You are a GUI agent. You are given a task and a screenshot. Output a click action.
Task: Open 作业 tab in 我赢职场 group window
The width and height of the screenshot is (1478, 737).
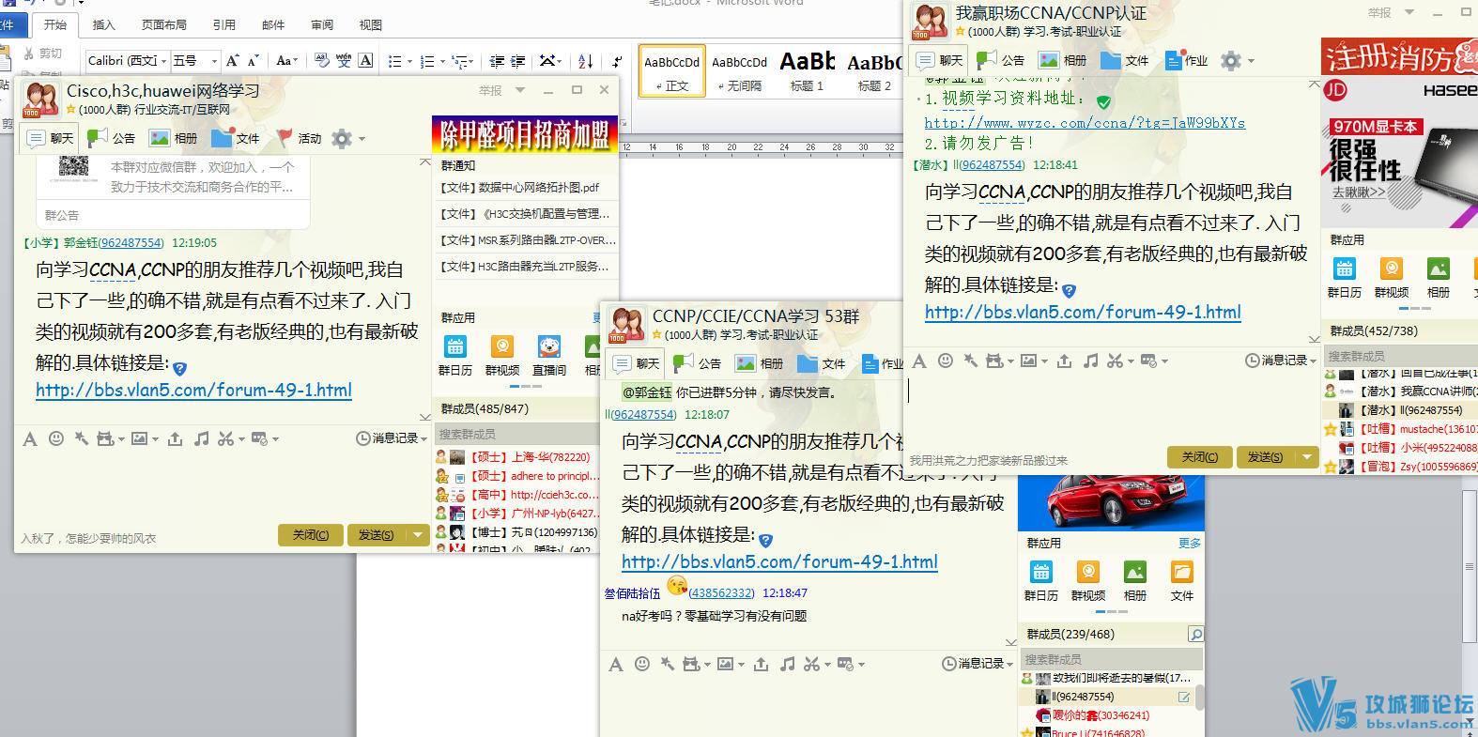1186,60
